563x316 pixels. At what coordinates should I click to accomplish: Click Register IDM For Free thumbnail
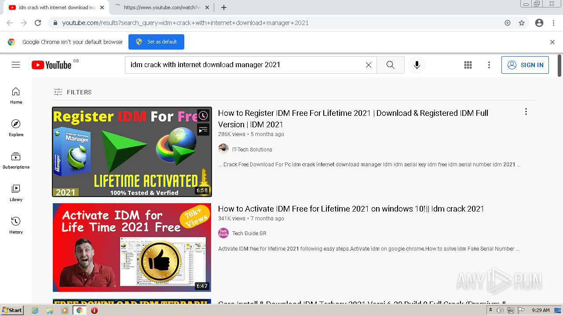132,152
